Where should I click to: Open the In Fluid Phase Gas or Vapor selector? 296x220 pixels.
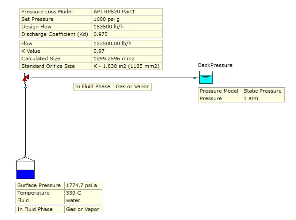(x=132, y=87)
